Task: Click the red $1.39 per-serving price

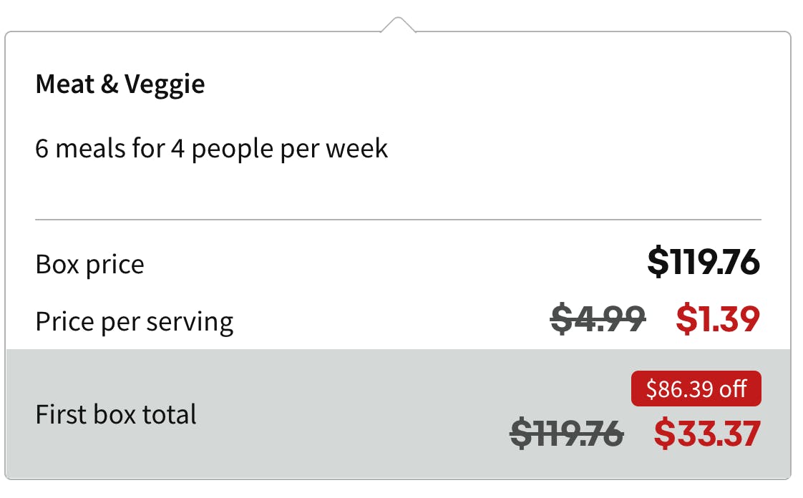Action: pos(717,319)
